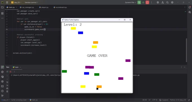Open the AI Assistant swirl icon in title bar
The width and height of the screenshot is (192, 102).
(158, 3)
